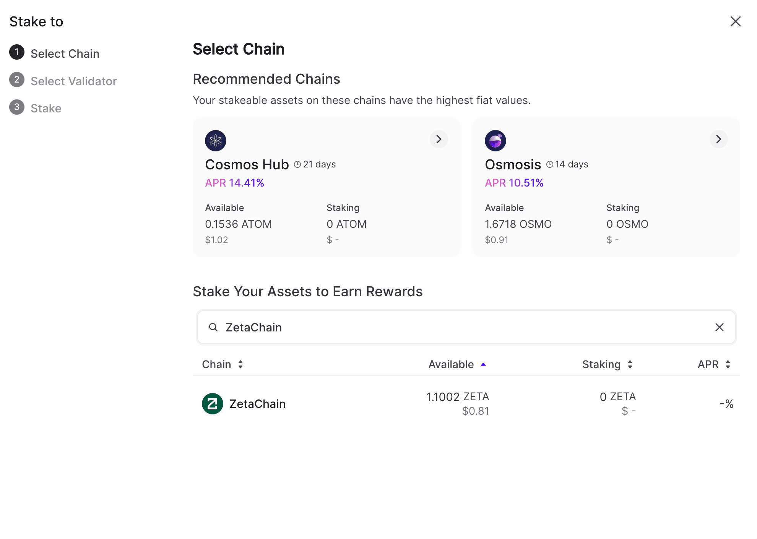The image size is (757, 539).
Task: Close the Stake to dialog
Action: (735, 21)
